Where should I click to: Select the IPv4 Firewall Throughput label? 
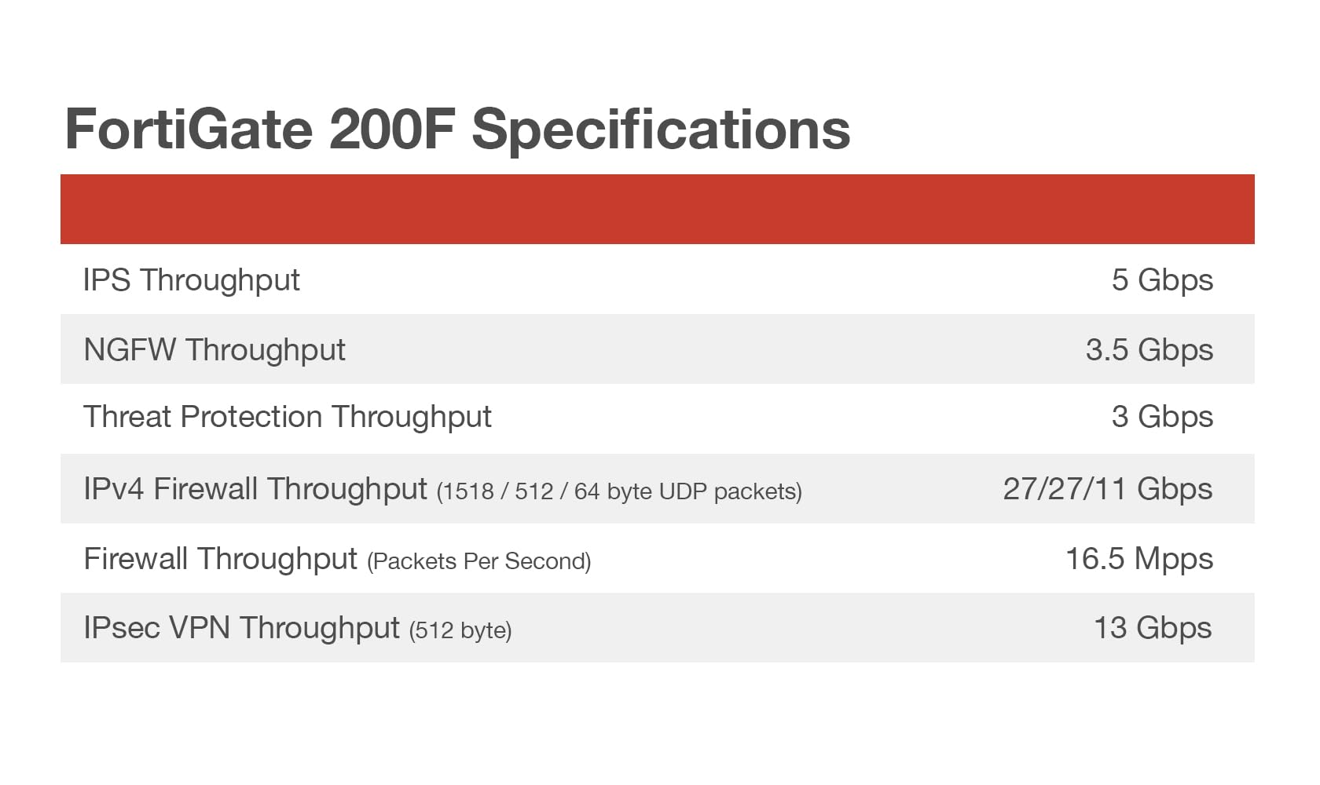tap(255, 488)
